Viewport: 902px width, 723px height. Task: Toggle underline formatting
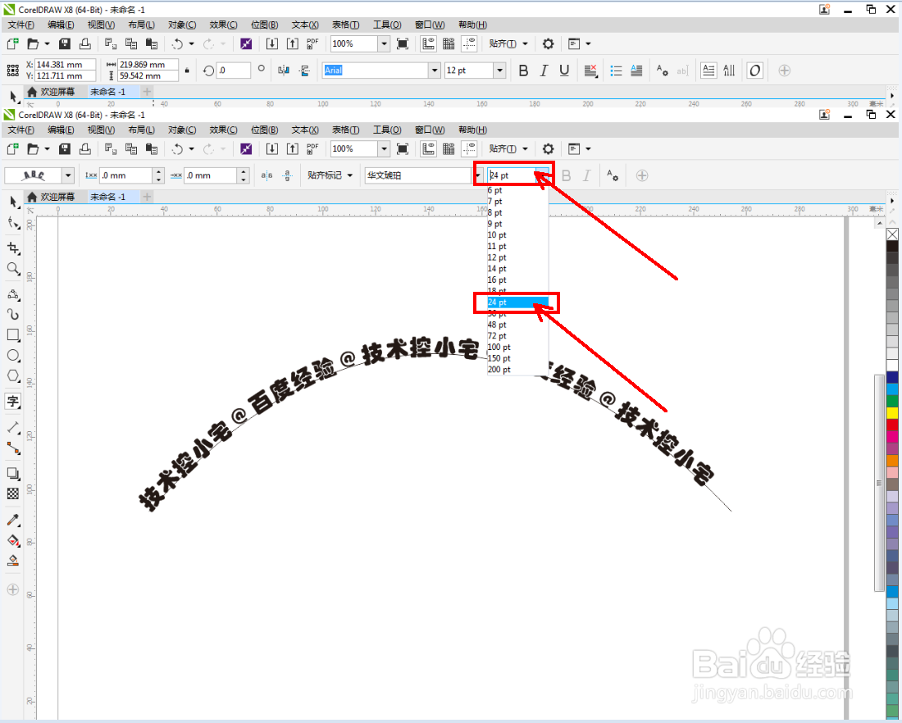click(564, 70)
